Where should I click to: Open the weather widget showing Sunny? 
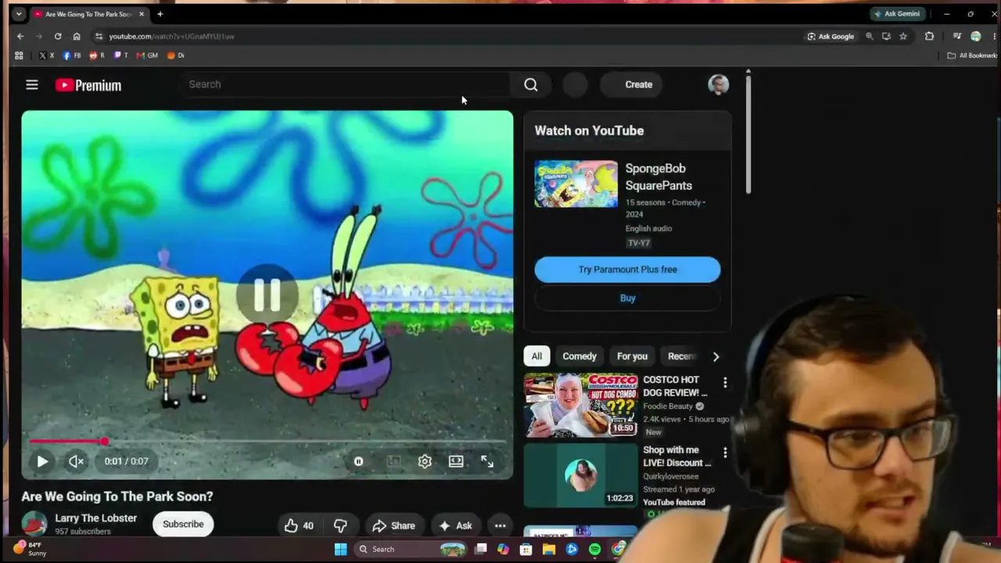[30, 548]
